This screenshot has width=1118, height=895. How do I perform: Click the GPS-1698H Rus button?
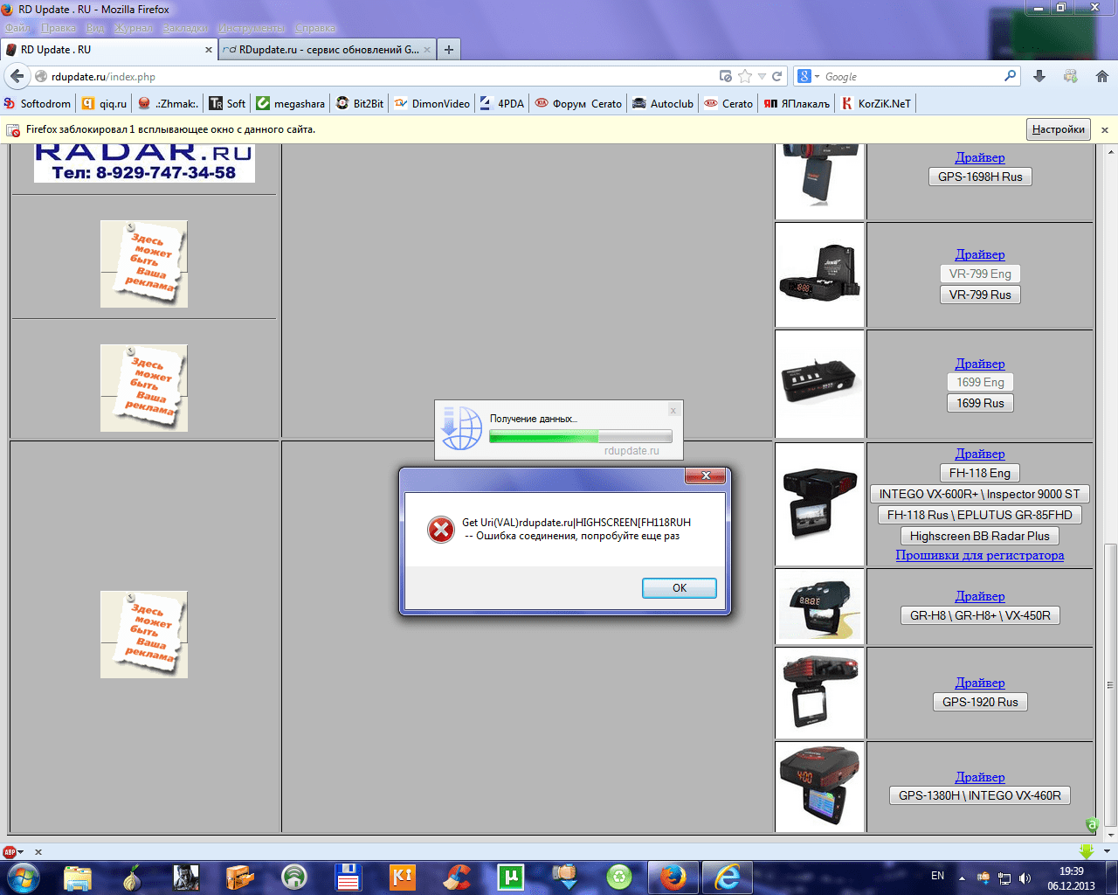pos(980,177)
